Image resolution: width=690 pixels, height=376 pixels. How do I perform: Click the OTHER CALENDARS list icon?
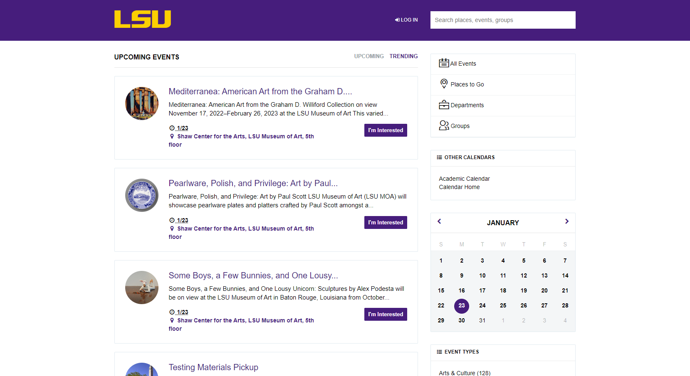coord(439,157)
